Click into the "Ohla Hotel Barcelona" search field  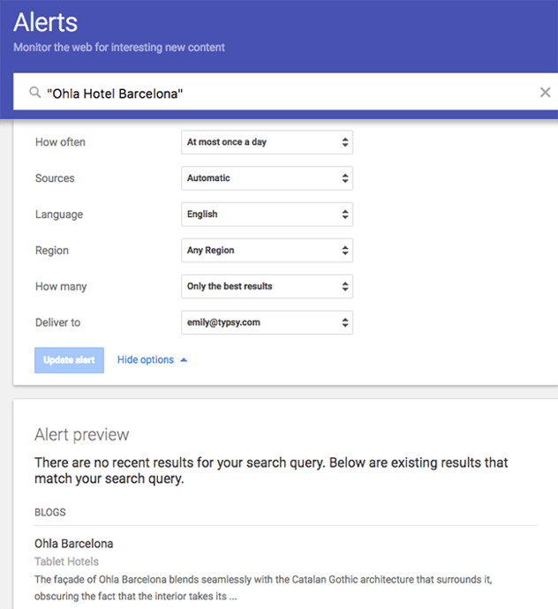[x=285, y=92]
